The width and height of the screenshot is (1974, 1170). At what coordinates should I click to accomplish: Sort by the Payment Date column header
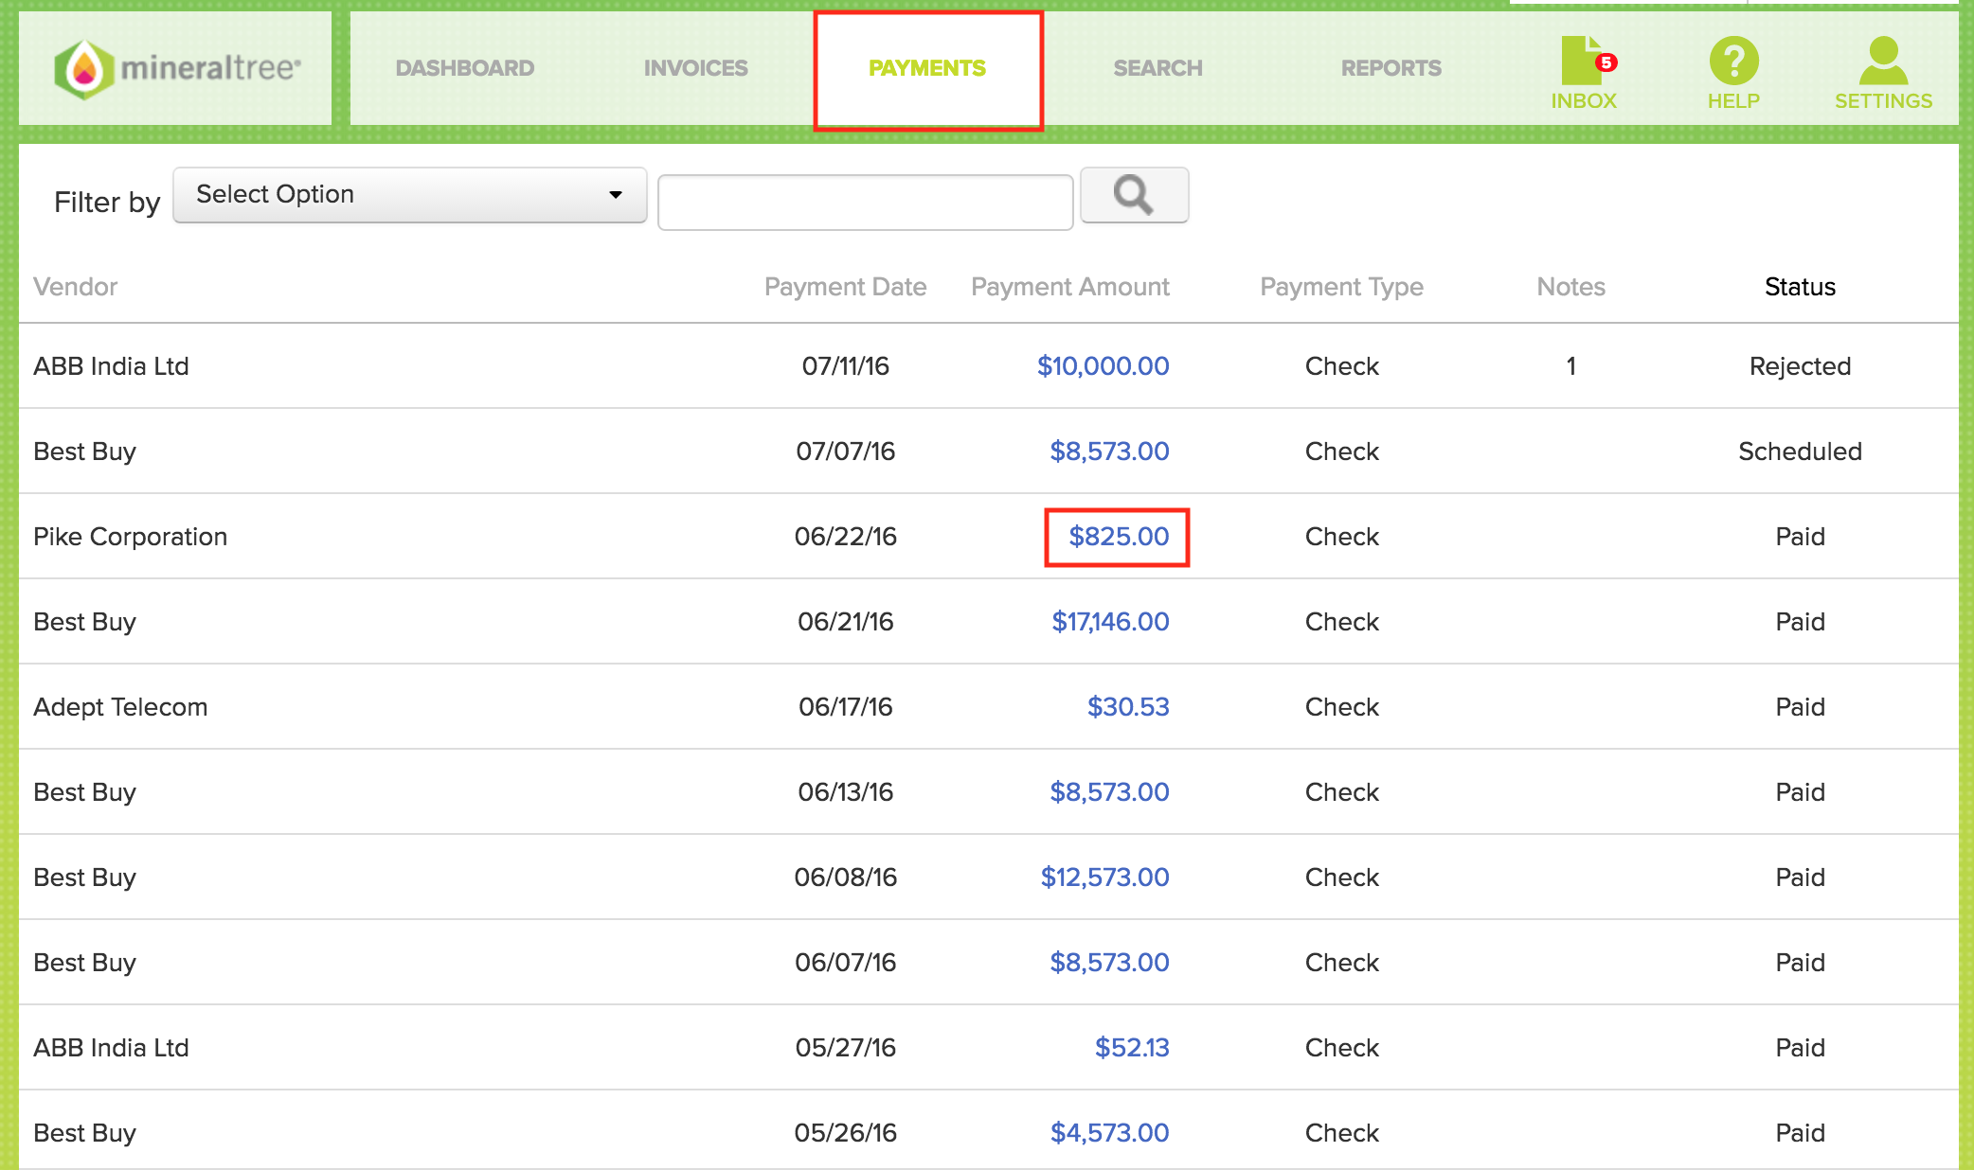click(x=846, y=287)
